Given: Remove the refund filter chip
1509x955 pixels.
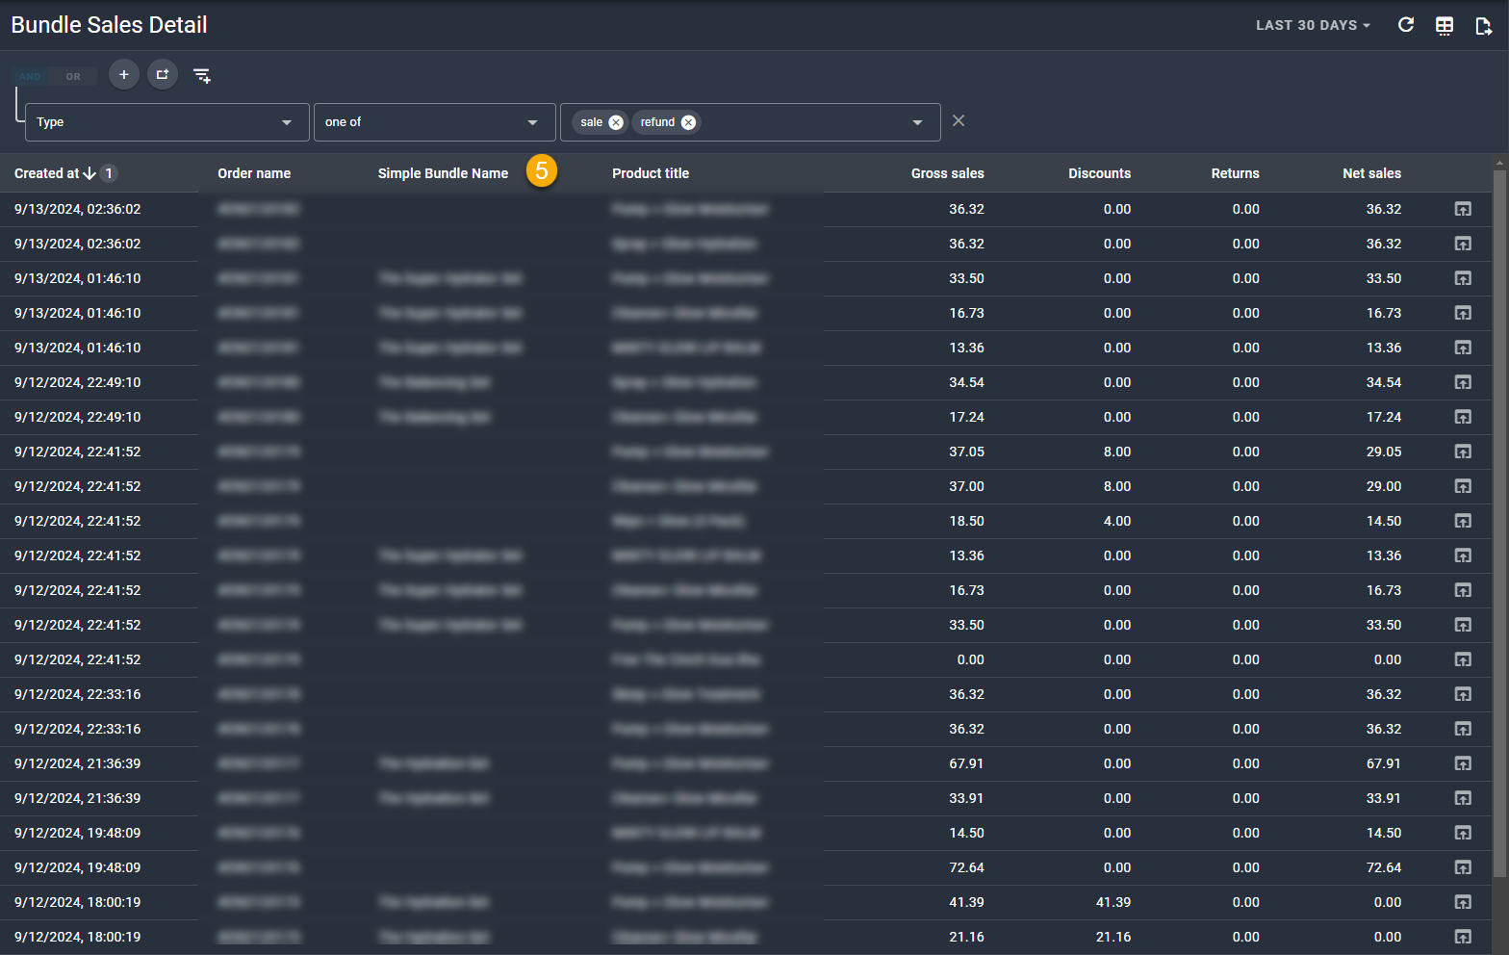Looking at the screenshot, I should 688,122.
